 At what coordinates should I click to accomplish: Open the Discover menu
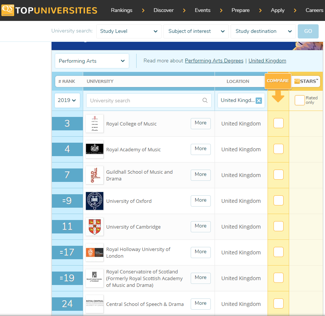pyautogui.click(x=163, y=10)
